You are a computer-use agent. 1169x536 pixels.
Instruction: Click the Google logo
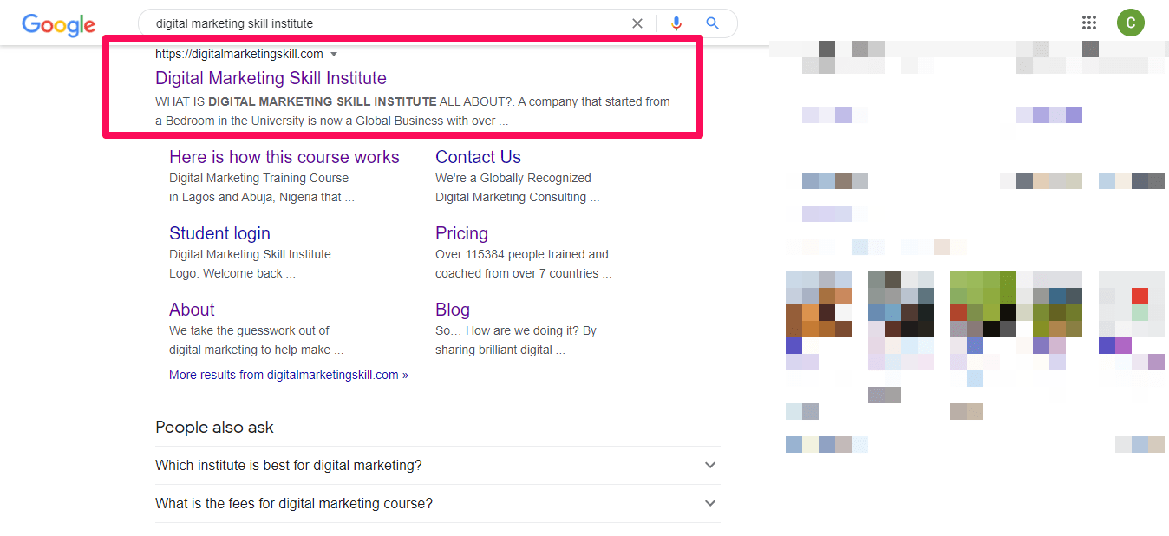[x=58, y=24]
